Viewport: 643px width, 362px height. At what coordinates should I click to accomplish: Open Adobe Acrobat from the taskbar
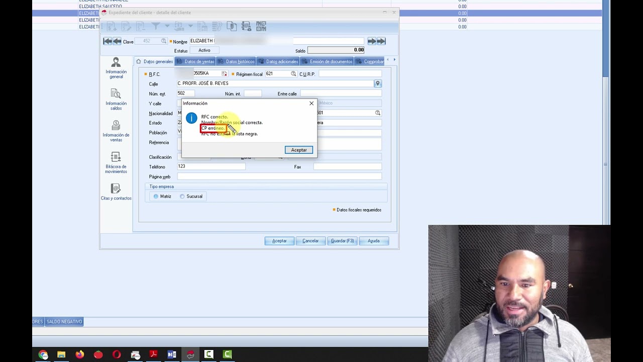[x=153, y=355]
